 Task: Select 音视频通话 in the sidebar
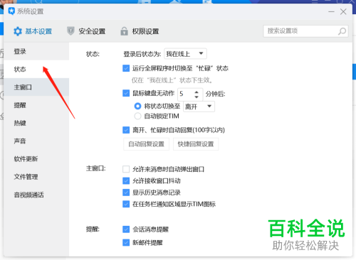coord(36,195)
